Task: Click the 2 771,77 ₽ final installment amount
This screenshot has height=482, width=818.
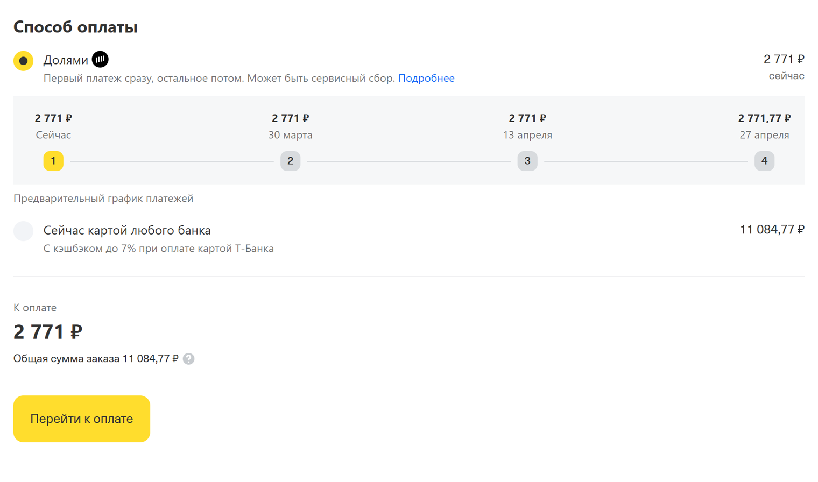Action: [x=764, y=118]
